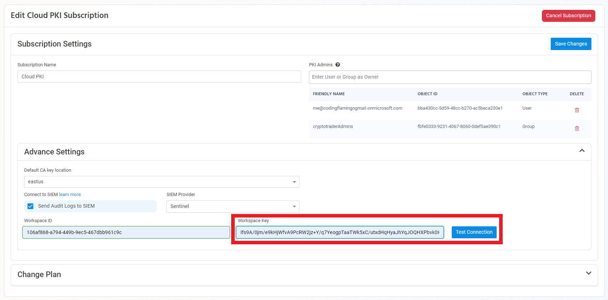This screenshot has height=300, width=608.
Task: Click into the Workspace ID field
Action: pyautogui.click(x=126, y=232)
